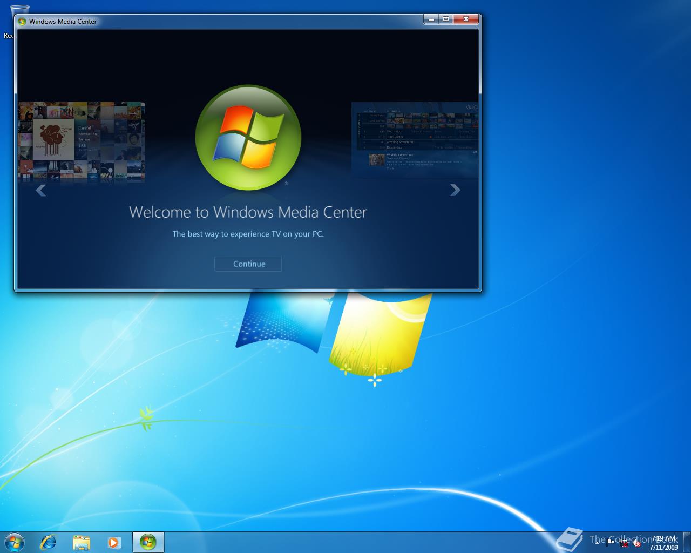Select the music library album preview thumbnail
691x553 pixels.
point(81,142)
